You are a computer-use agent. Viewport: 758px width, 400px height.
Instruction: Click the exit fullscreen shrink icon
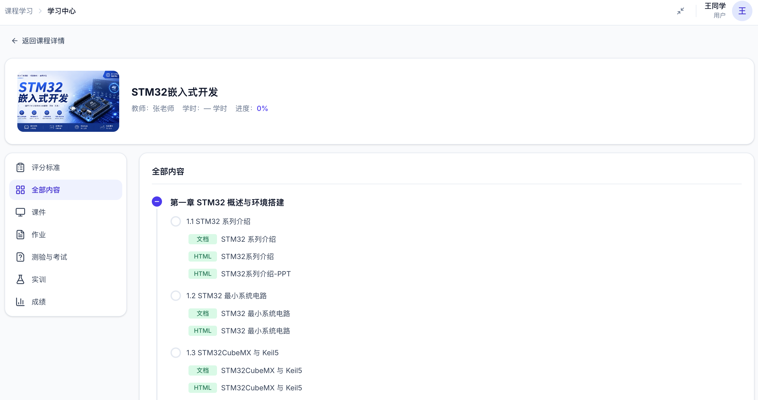[x=680, y=11]
